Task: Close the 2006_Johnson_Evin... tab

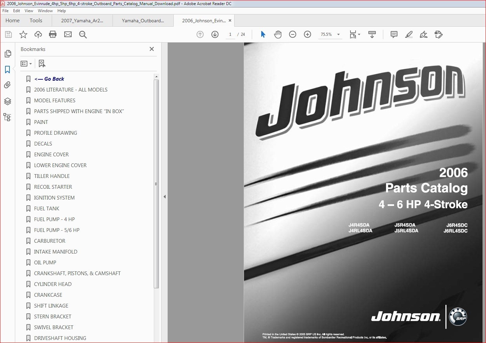Action: click(x=230, y=20)
